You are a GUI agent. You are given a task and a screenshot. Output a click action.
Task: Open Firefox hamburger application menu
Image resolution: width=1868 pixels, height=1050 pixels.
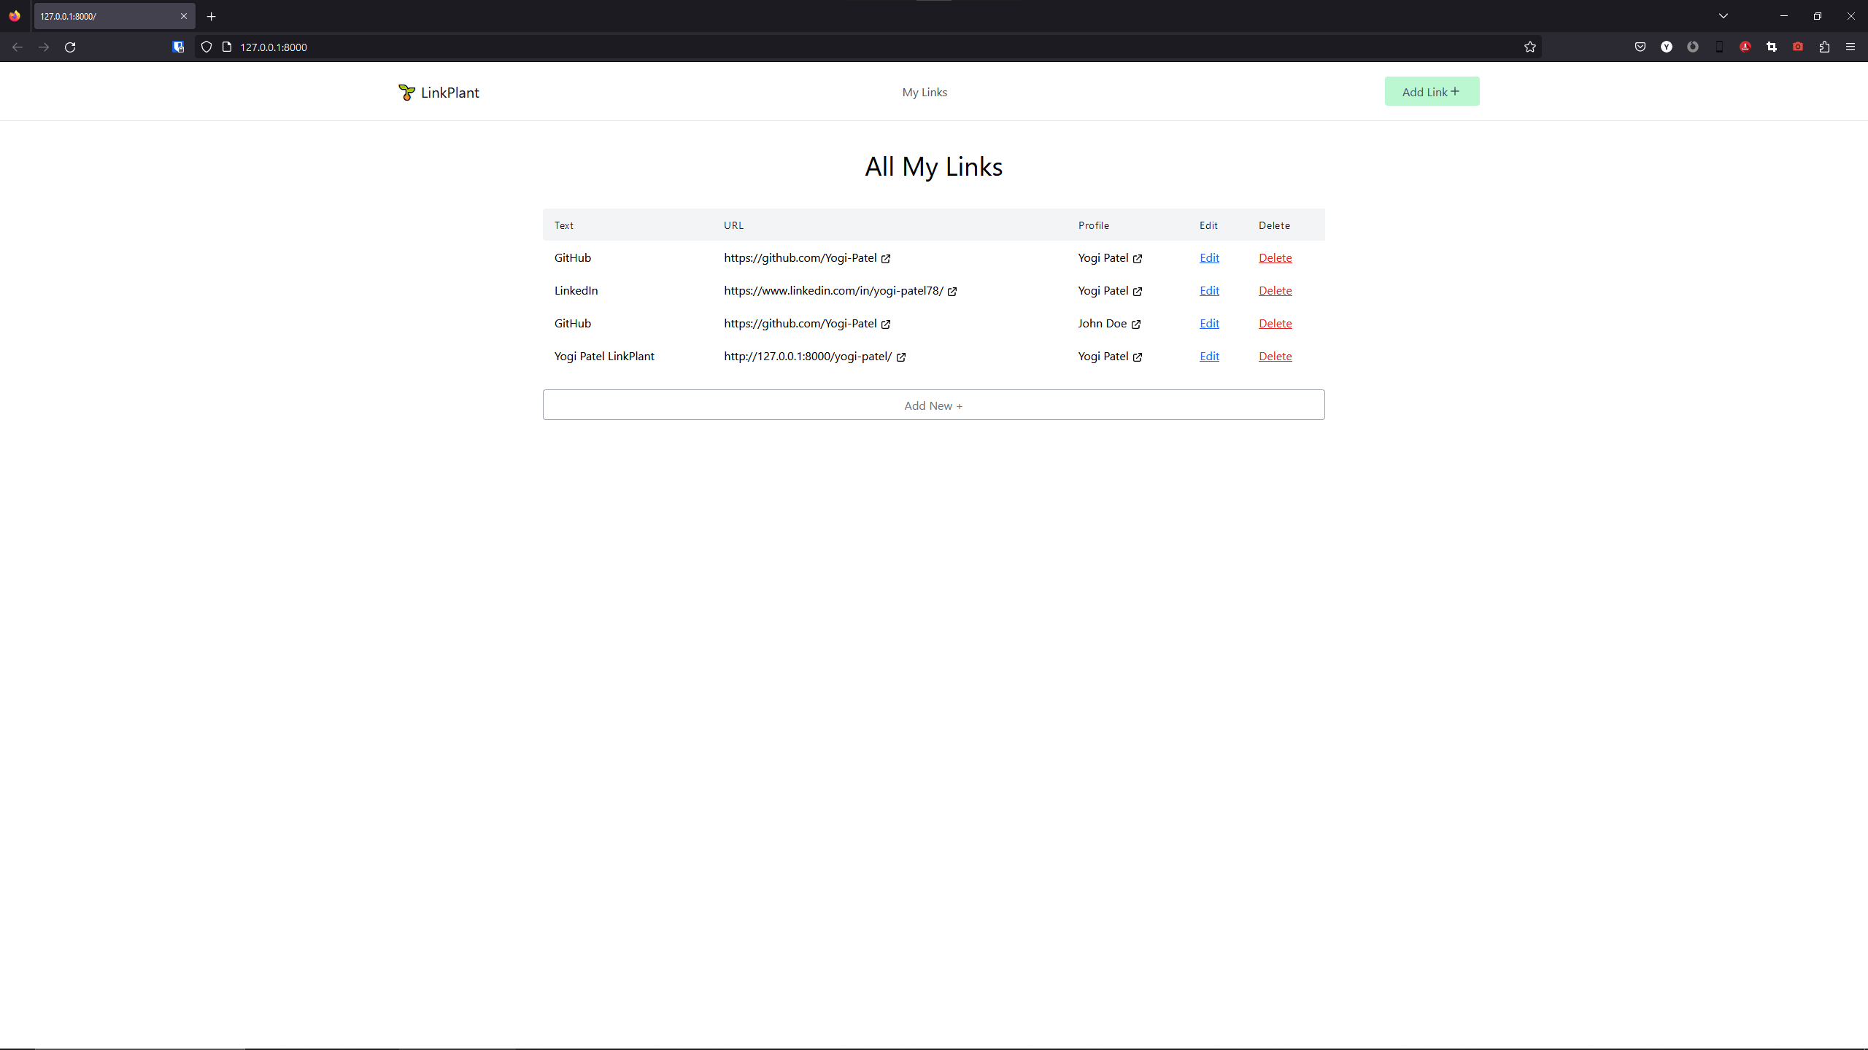coord(1850,47)
